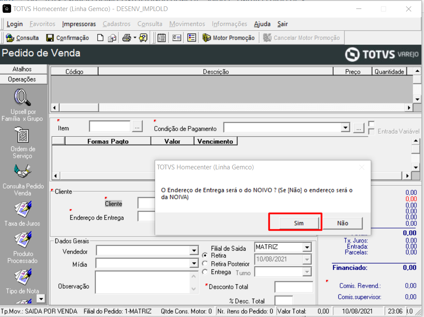Toggle the Entrada Variável checkbox
The image size is (424, 317).
coord(372,131)
